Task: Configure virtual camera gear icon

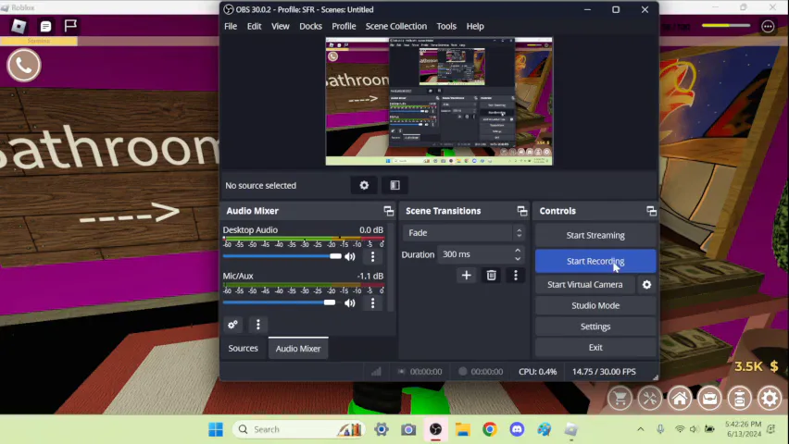Action: click(646, 285)
